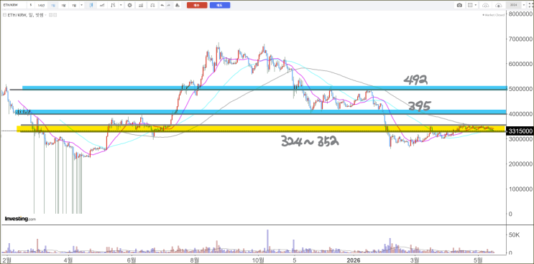Image resolution: width=534 pixels, height=264 pixels.
Task: Open the chart layout square icon
Action: (x=470, y=5)
